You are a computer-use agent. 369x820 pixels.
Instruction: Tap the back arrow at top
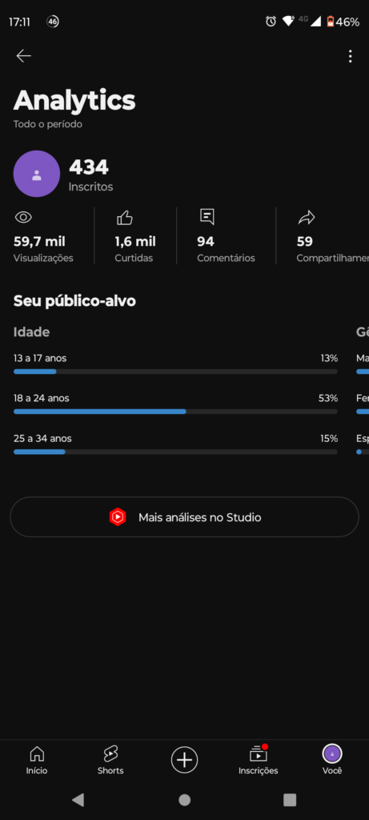(x=23, y=56)
